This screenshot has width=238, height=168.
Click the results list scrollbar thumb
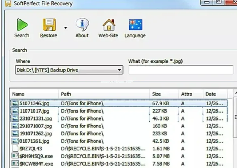coord(236,117)
